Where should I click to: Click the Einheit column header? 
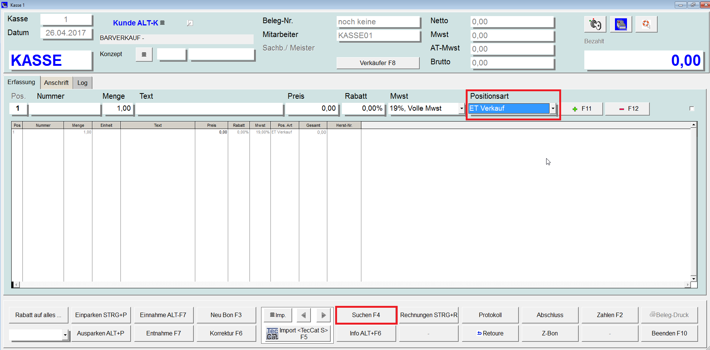106,125
